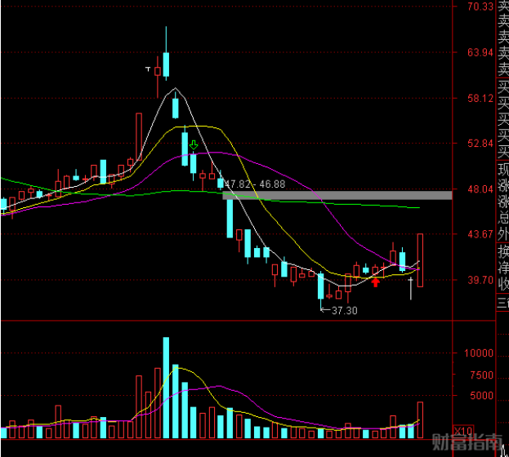Screen dimensions: 509x457
Task: Select the gray gap zone band
Action: click(x=337, y=195)
